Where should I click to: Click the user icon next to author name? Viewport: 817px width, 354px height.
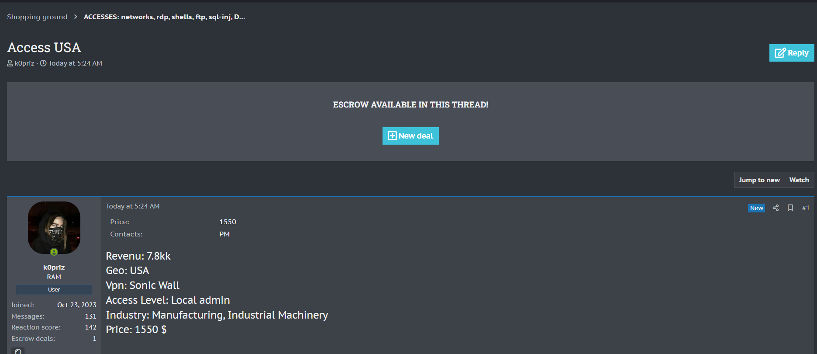[10, 63]
